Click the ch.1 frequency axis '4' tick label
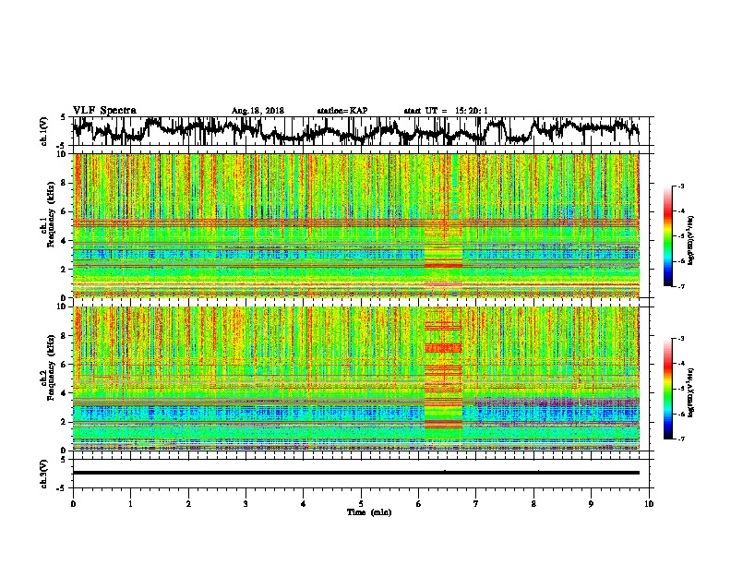Viewport: 731px width, 565px height. pos(66,241)
